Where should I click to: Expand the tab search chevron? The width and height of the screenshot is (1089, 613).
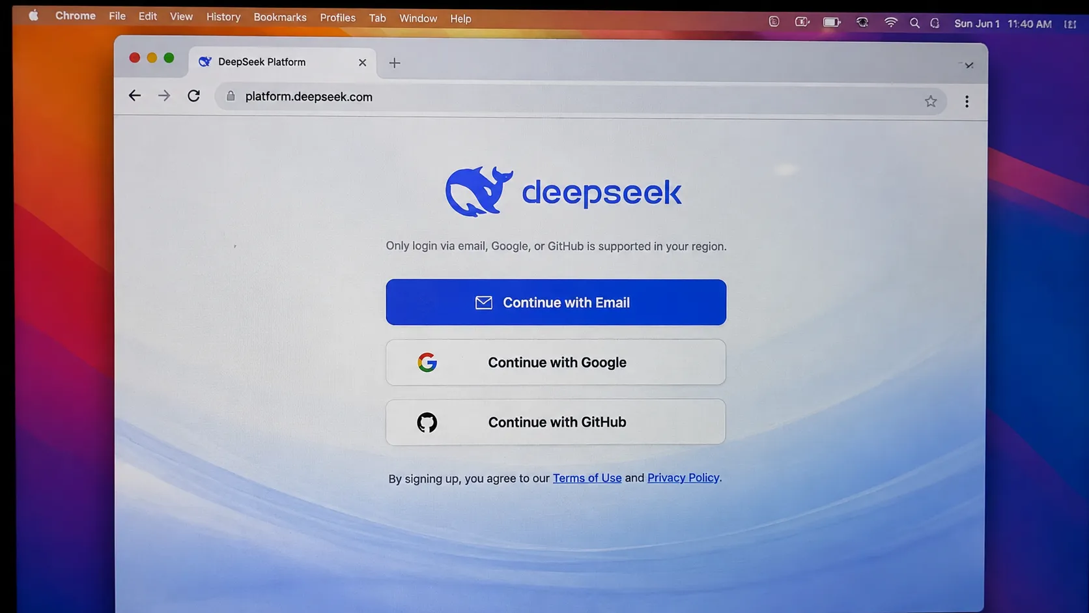969,65
